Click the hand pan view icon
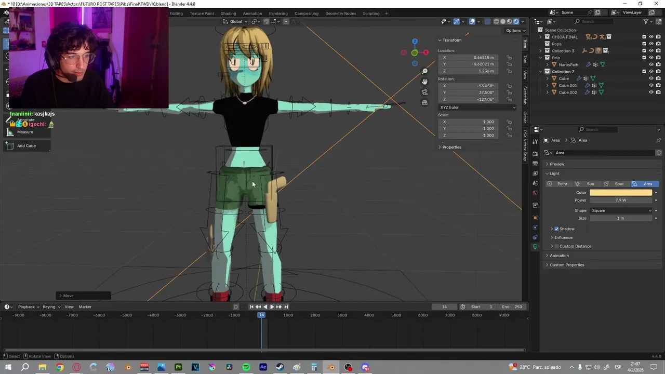This screenshot has width=665, height=374. tap(424, 82)
